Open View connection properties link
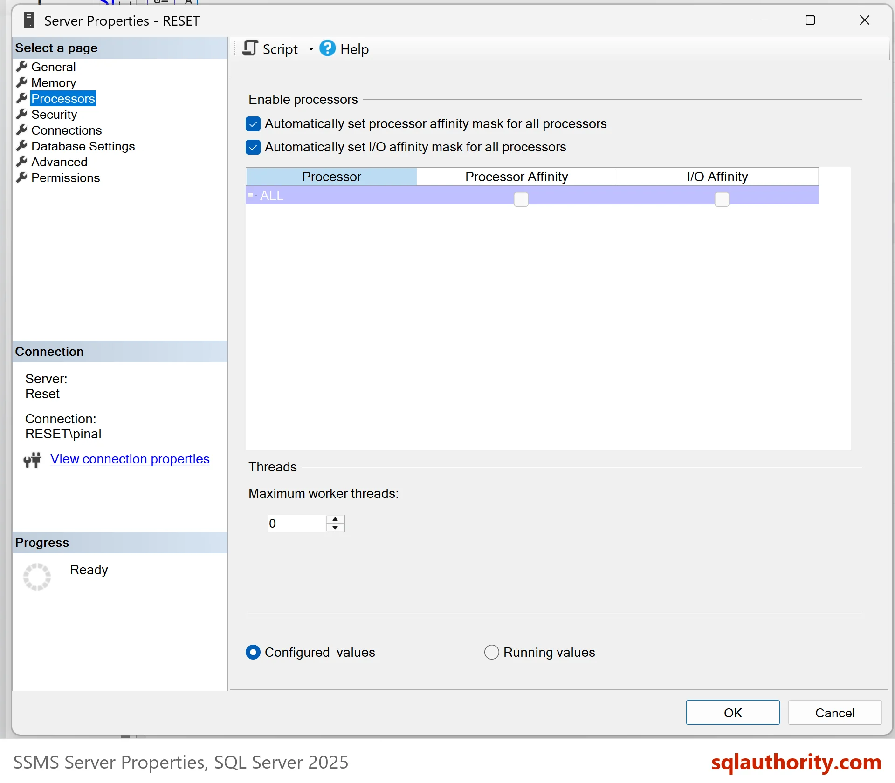 coord(130,459)
